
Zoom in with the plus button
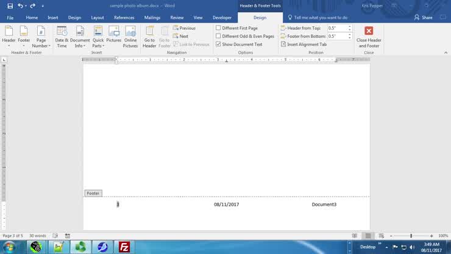[x=431, y=236]
